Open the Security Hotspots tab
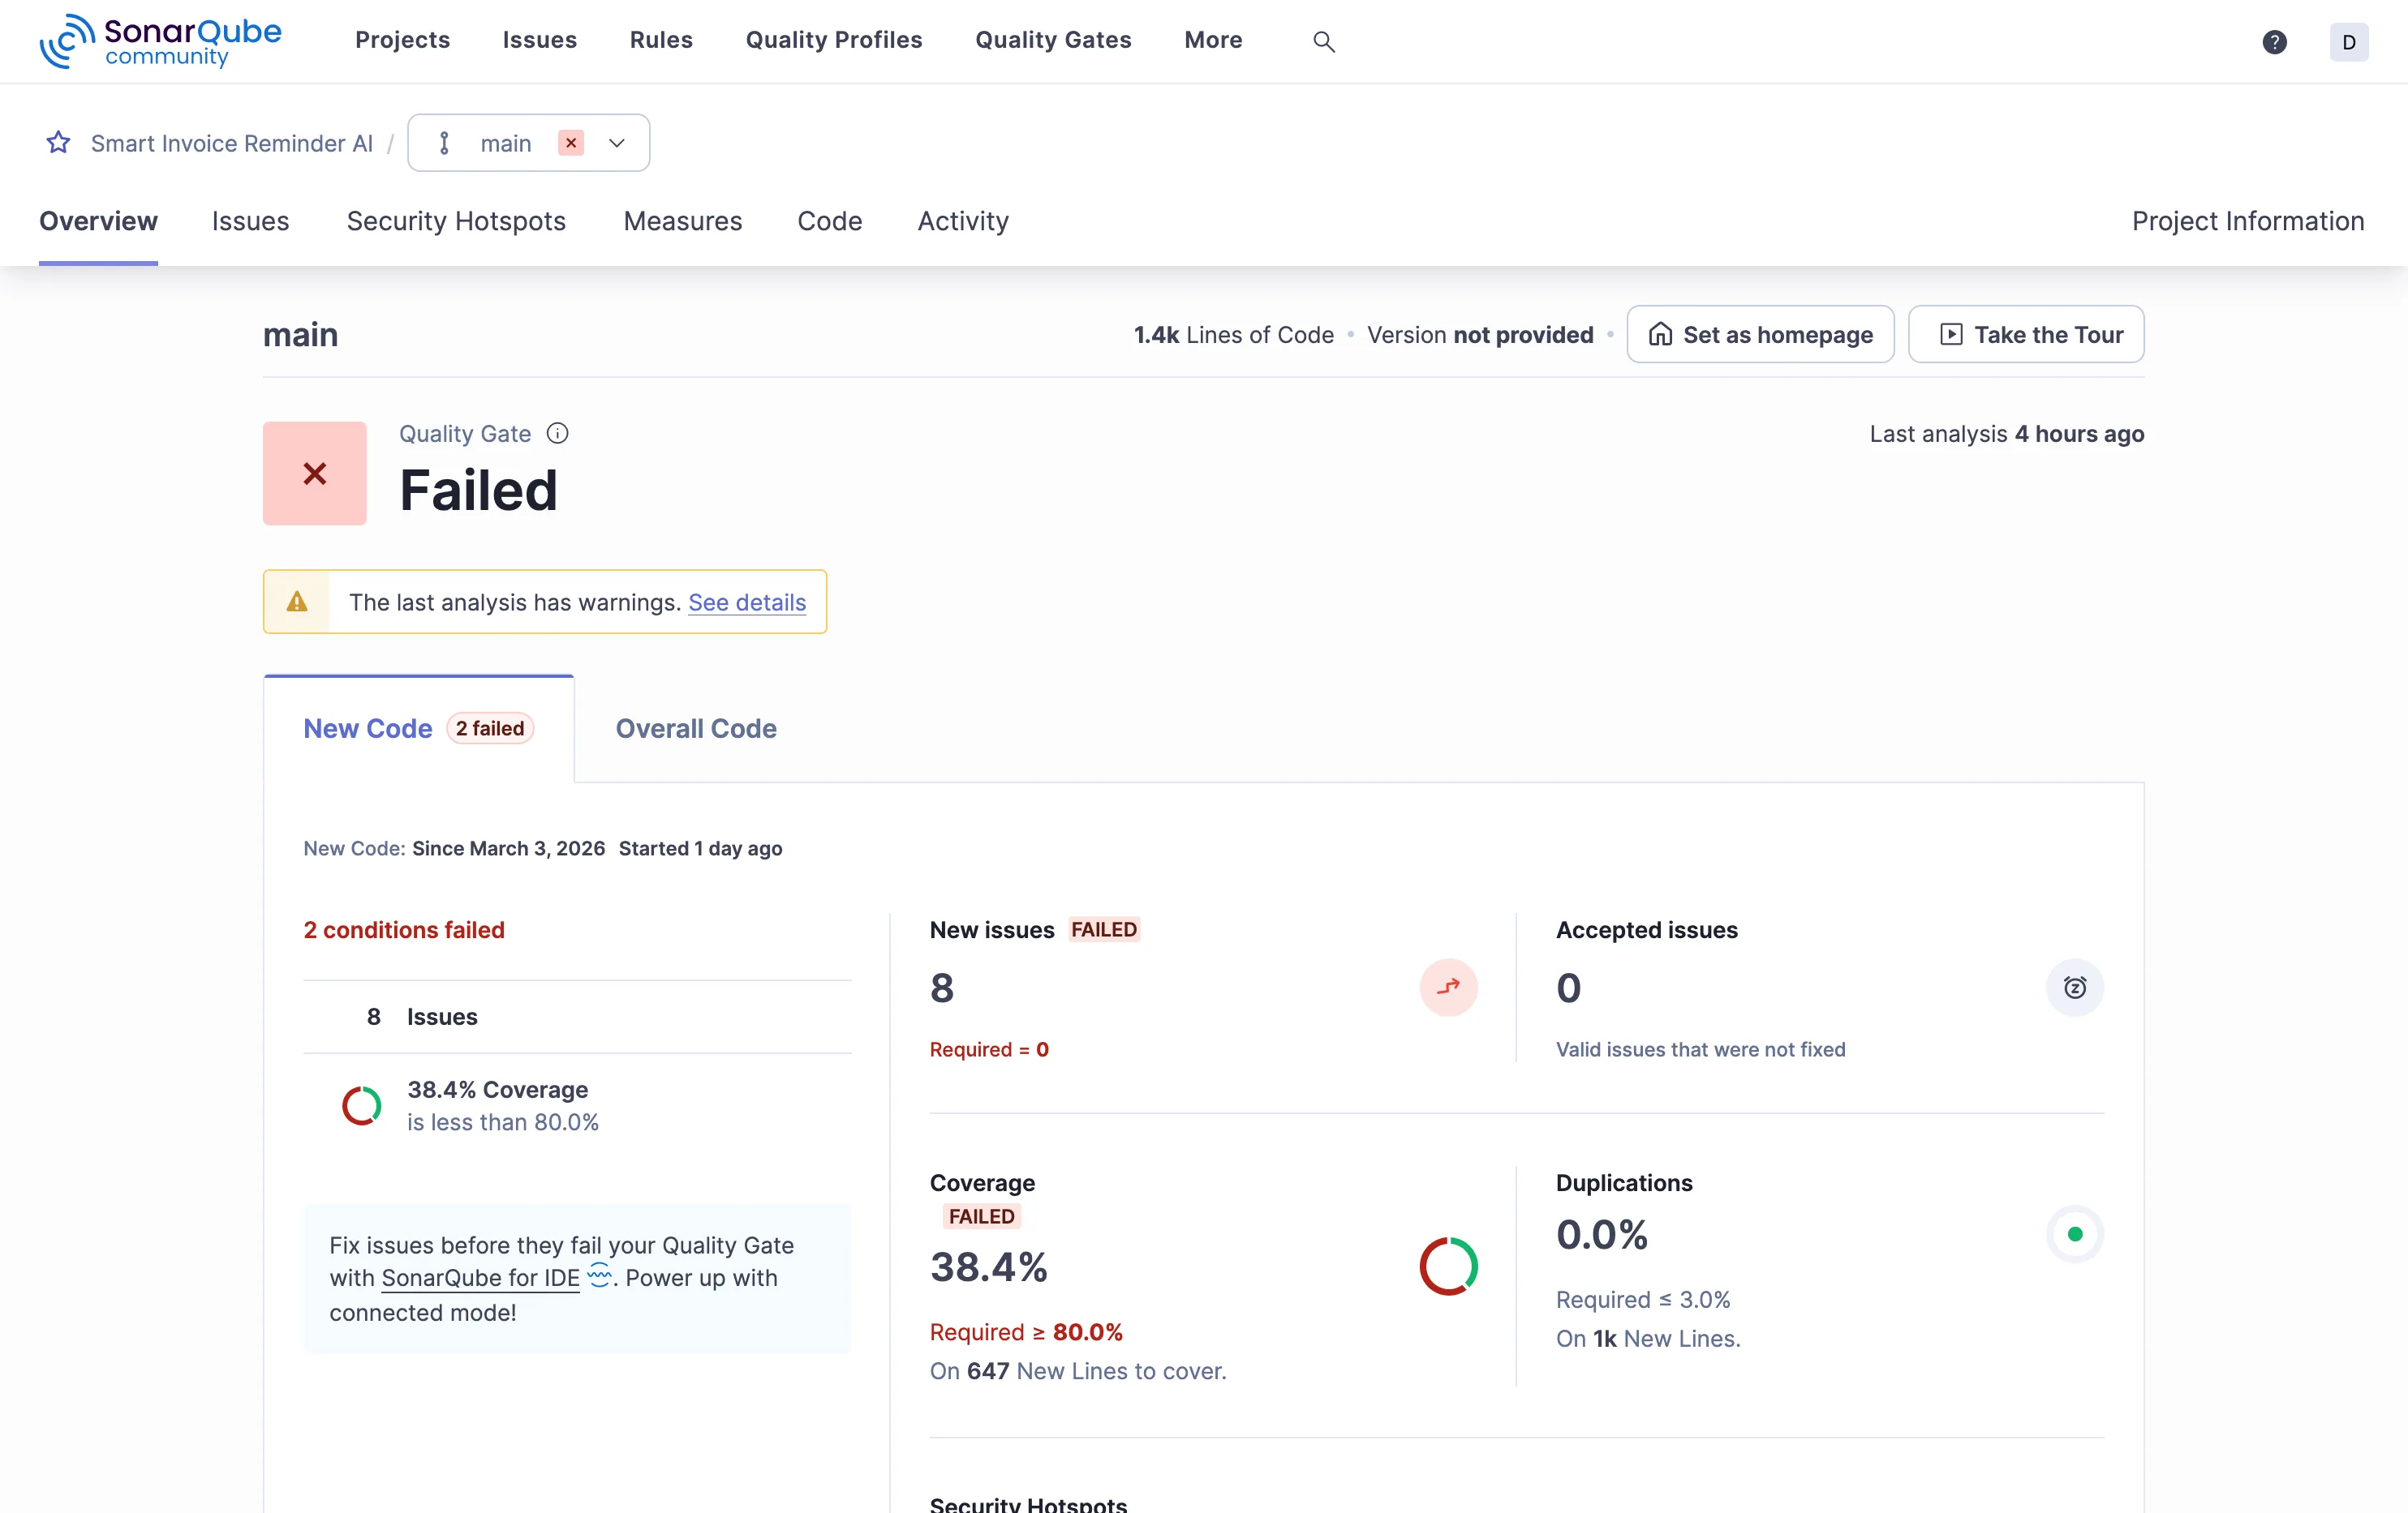Viewport: 2408px width, 1513px height. (x=455, y=221)
